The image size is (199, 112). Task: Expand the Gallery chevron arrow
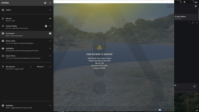(50, 10)
